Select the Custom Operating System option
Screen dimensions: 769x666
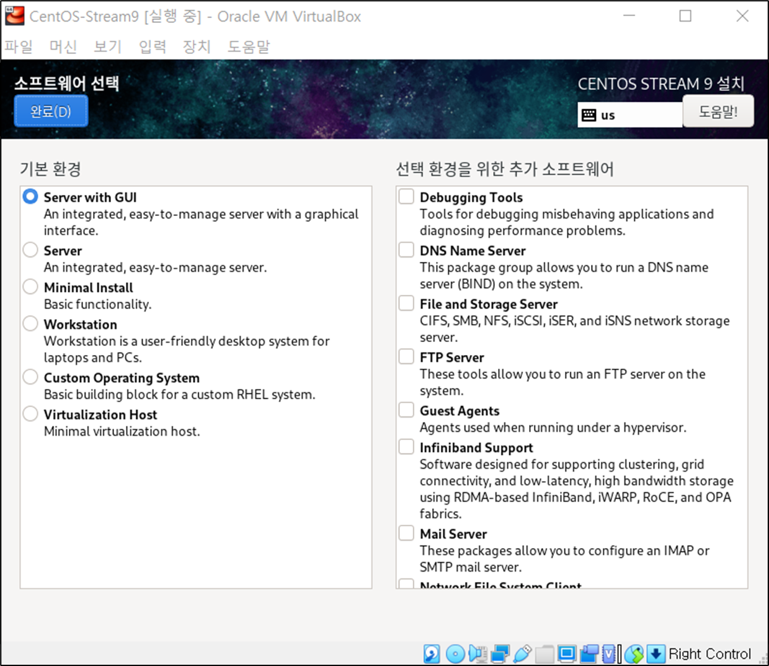click(x=30, y=377)
